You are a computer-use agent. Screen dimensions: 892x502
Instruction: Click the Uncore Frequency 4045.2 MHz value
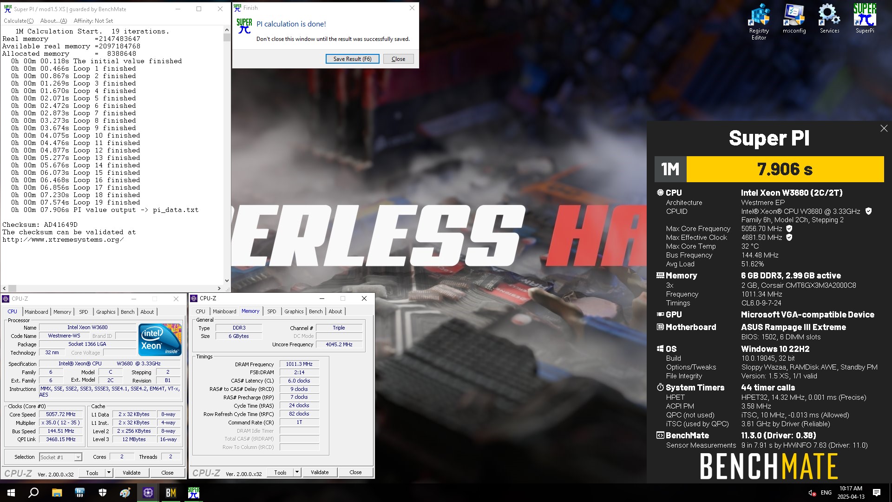pyautogui.click(x=339, y=345)
